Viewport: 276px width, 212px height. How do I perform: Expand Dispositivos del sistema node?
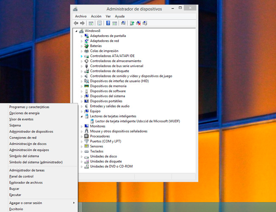point(82,96)
